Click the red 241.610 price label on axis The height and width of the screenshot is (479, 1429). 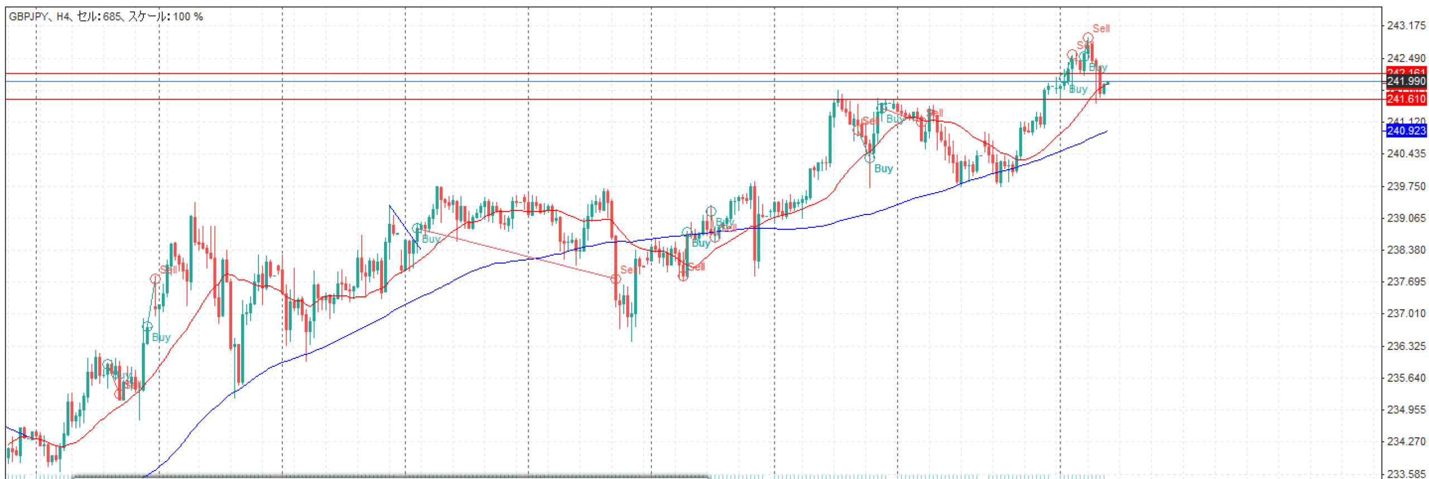(1406, 99)
